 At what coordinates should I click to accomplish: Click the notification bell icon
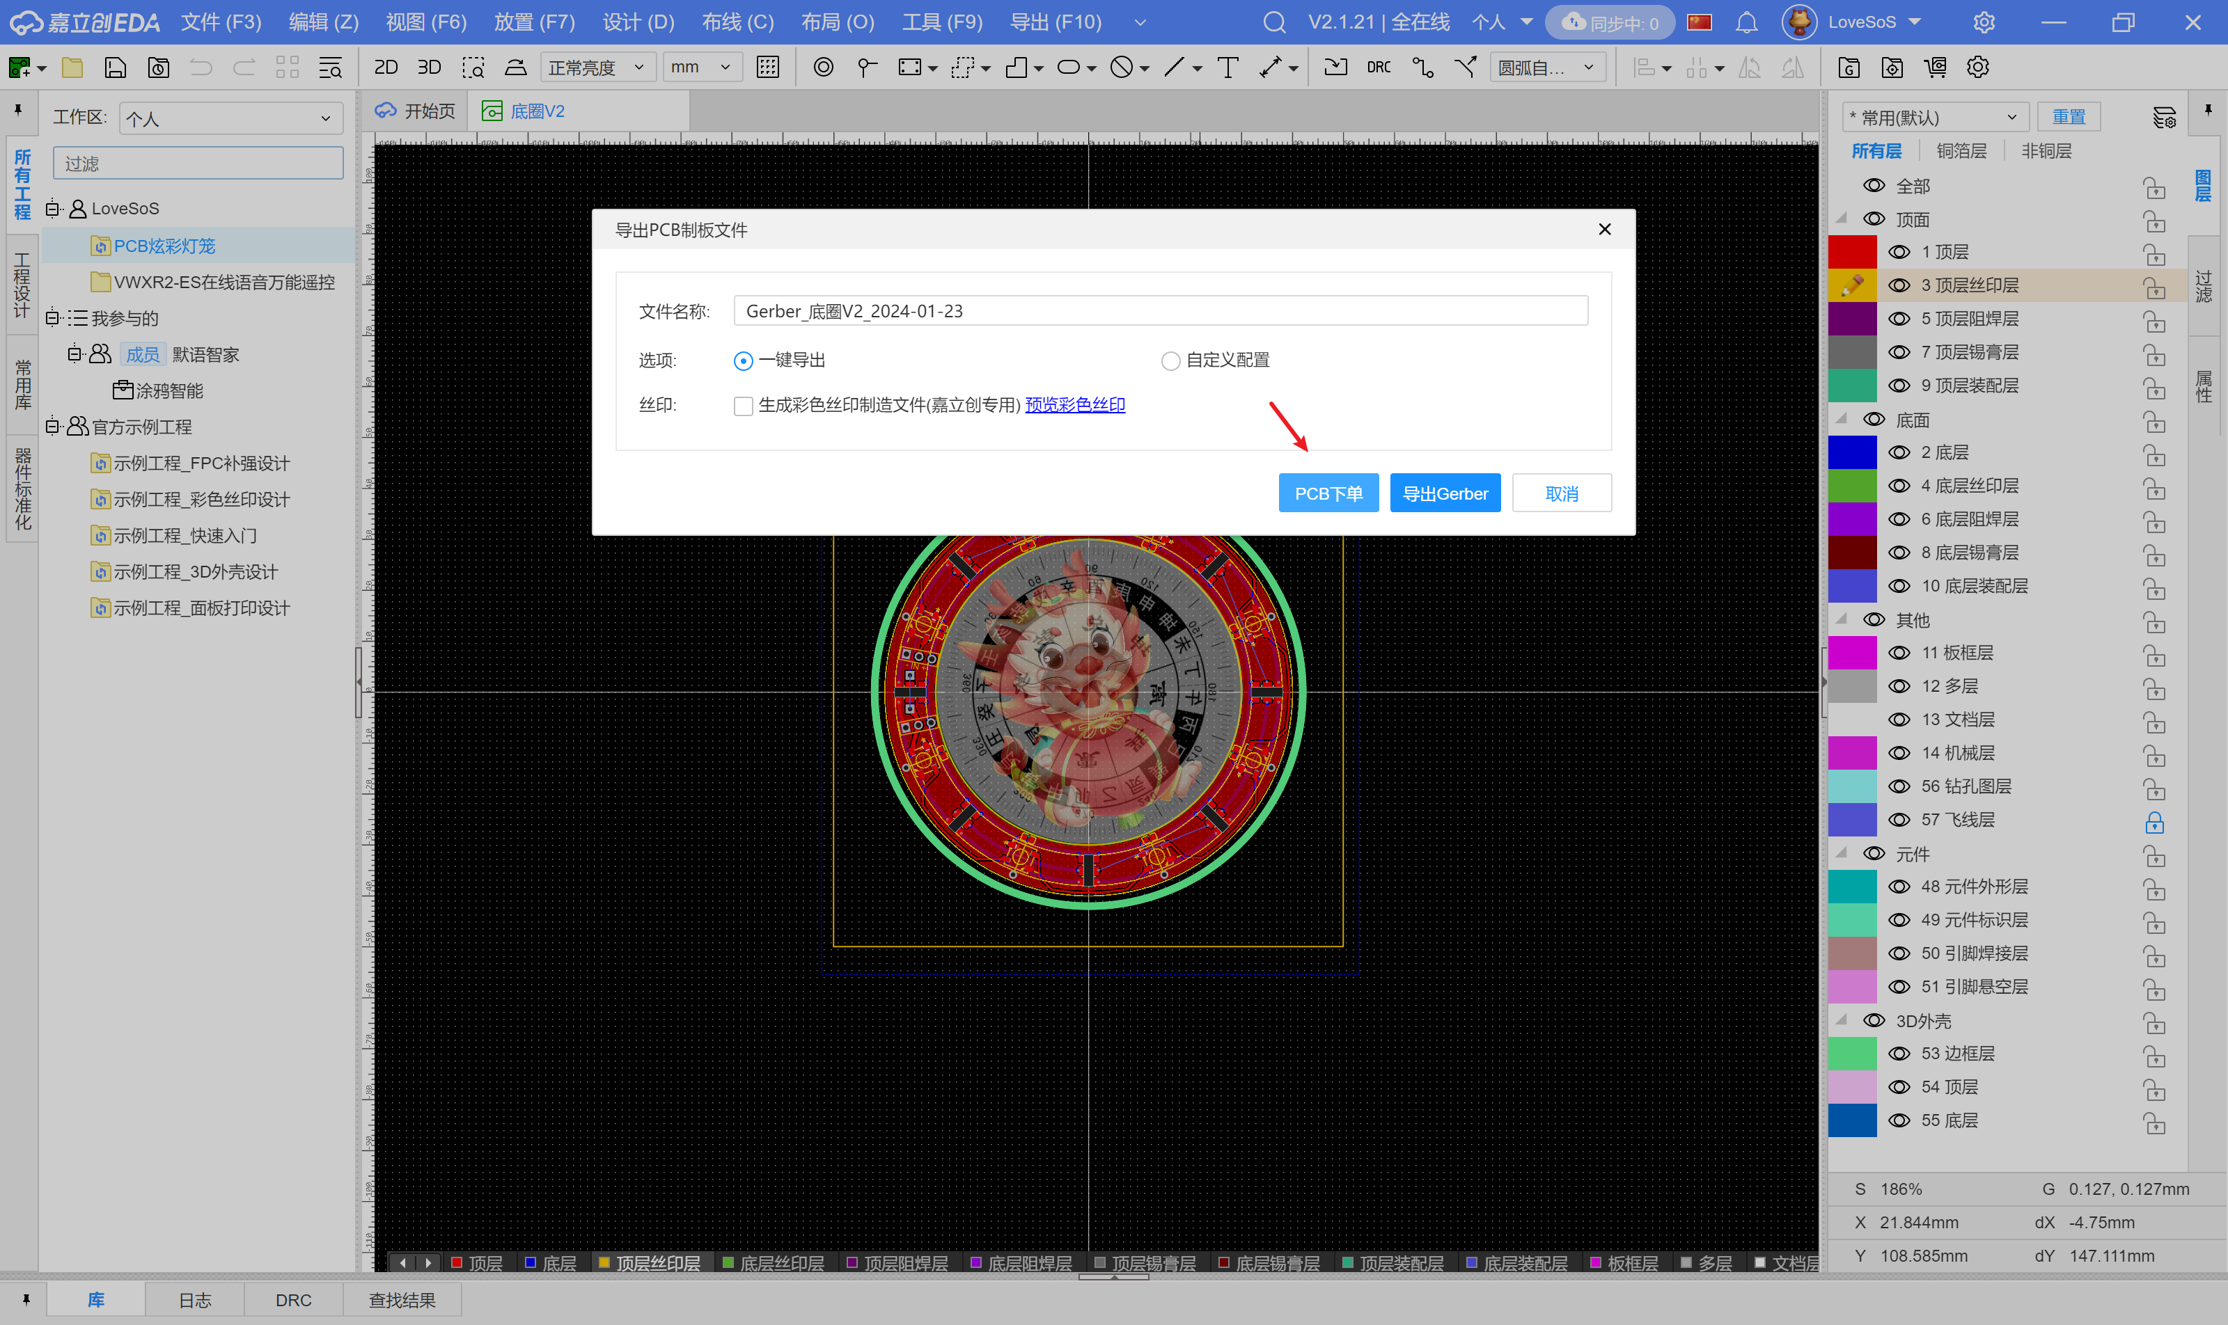click(1746, 22)
